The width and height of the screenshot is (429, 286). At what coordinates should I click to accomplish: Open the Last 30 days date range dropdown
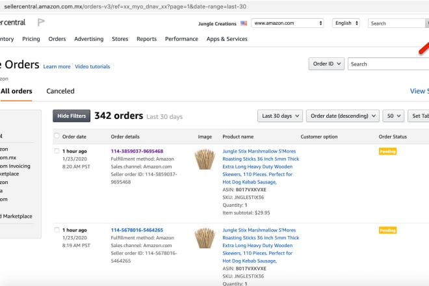(x=280, y=116)
